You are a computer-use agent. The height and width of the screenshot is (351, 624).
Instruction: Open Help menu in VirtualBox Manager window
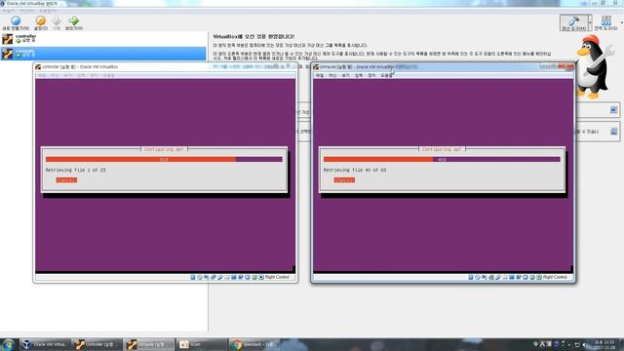pos(48,11)
